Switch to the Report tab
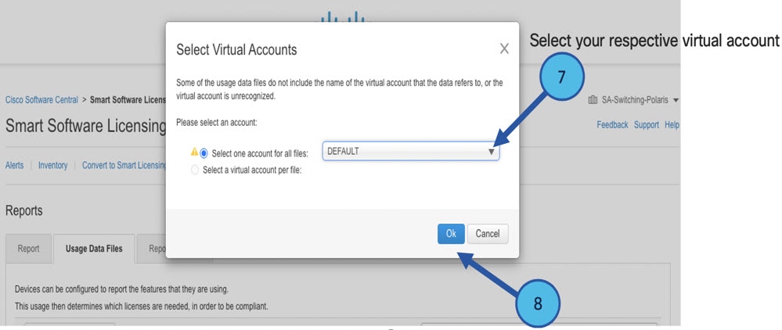The width and height of the screenshot is (782, 330). coord(28,249)
